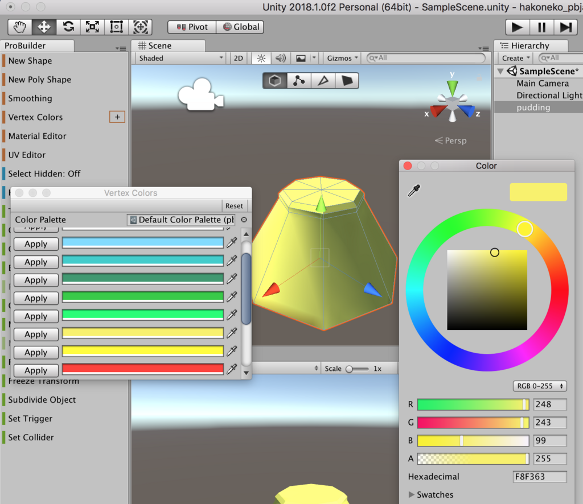Image resolution: width=583 pixels, height=504 pixels.
Task: Toggle Select Hidden: Off
Action: click(44, 174)
